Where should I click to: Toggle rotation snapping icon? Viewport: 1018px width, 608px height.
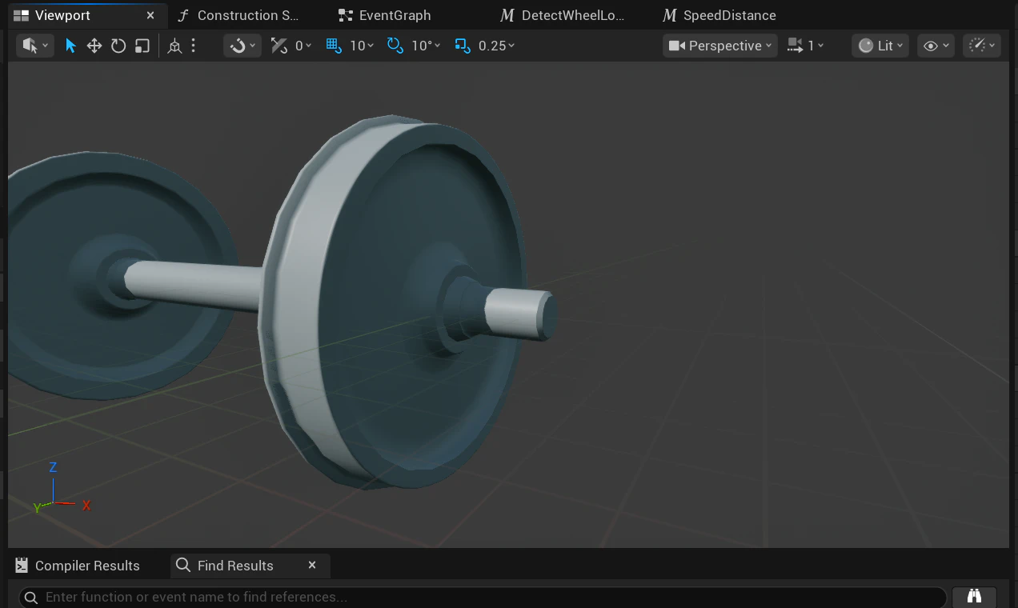click(395, 46)
